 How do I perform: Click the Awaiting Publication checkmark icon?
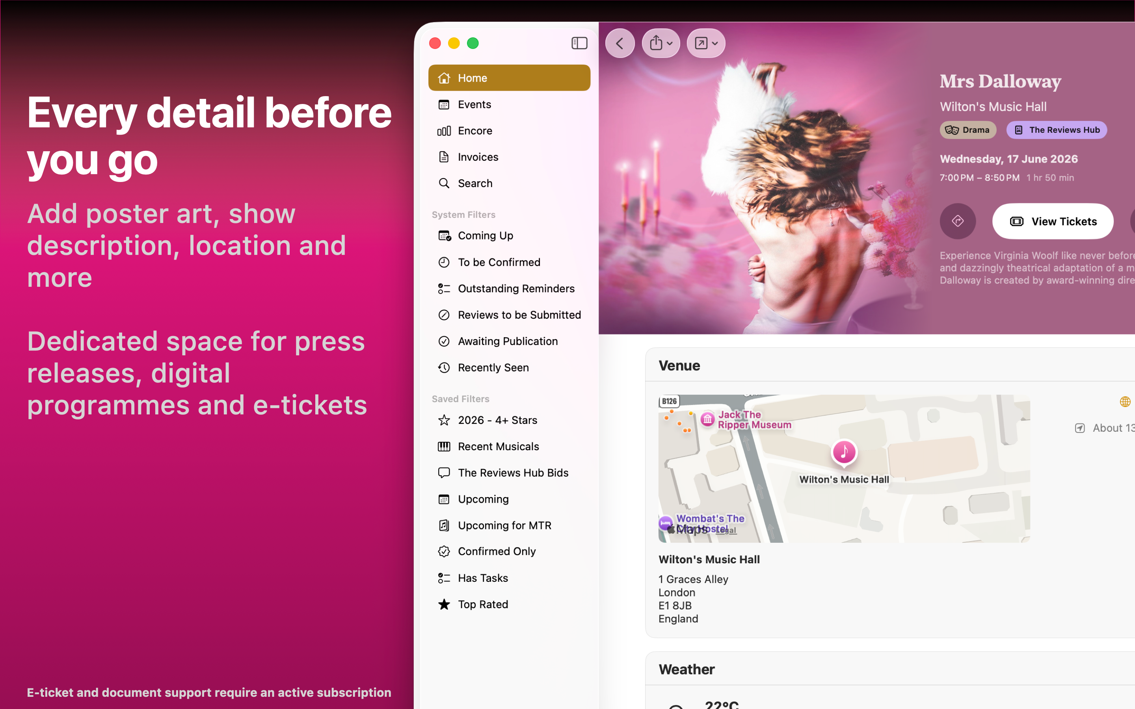444,341
